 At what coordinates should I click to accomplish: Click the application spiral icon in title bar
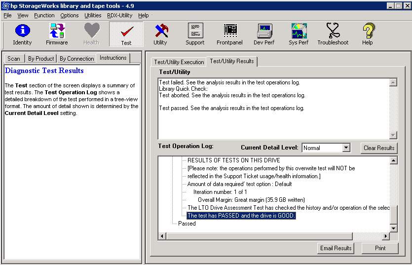(5, 5)
